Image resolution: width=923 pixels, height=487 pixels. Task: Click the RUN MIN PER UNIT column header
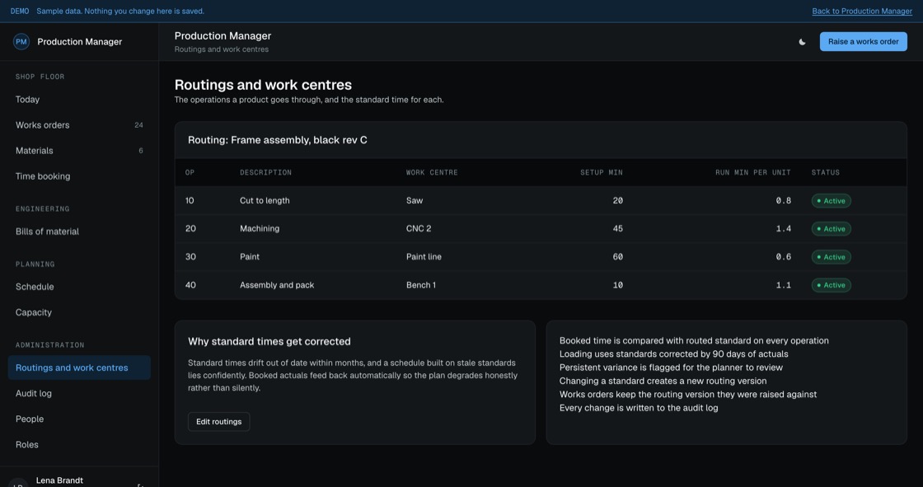click(753, 172)
